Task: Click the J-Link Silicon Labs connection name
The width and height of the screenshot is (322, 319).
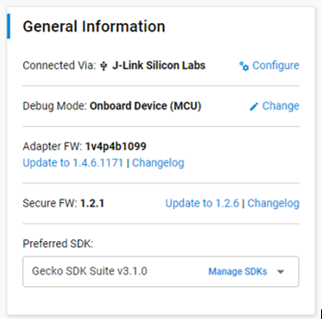Action: click(x=159, y=66)
